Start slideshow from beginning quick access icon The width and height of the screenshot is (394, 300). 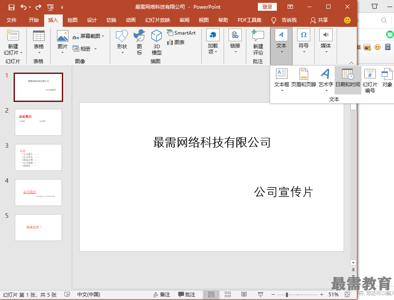coord(50,7)
